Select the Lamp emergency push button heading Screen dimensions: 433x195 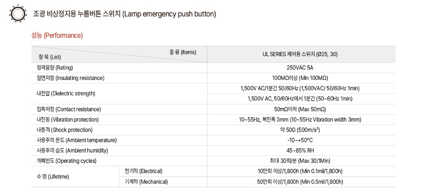(125, 14)
